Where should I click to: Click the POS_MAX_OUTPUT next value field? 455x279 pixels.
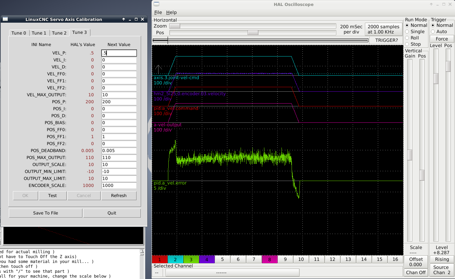coord(119,158)
